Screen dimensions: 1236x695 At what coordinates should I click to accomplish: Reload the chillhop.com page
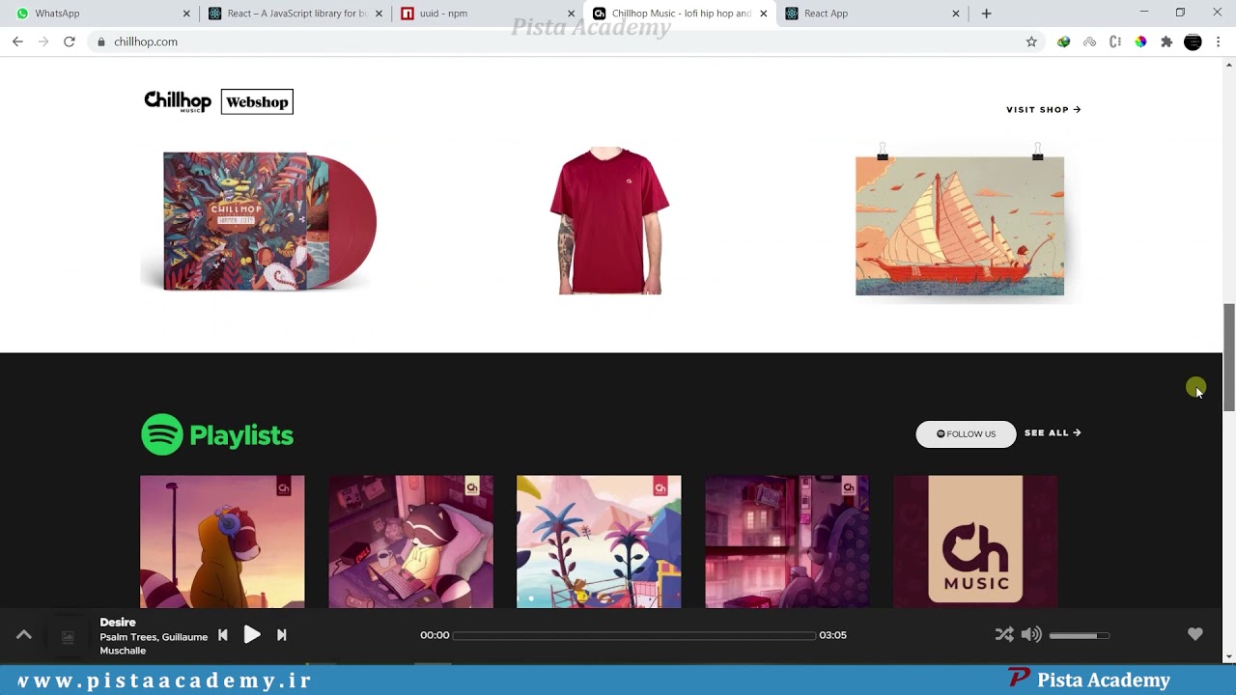(x=70, y=42)
